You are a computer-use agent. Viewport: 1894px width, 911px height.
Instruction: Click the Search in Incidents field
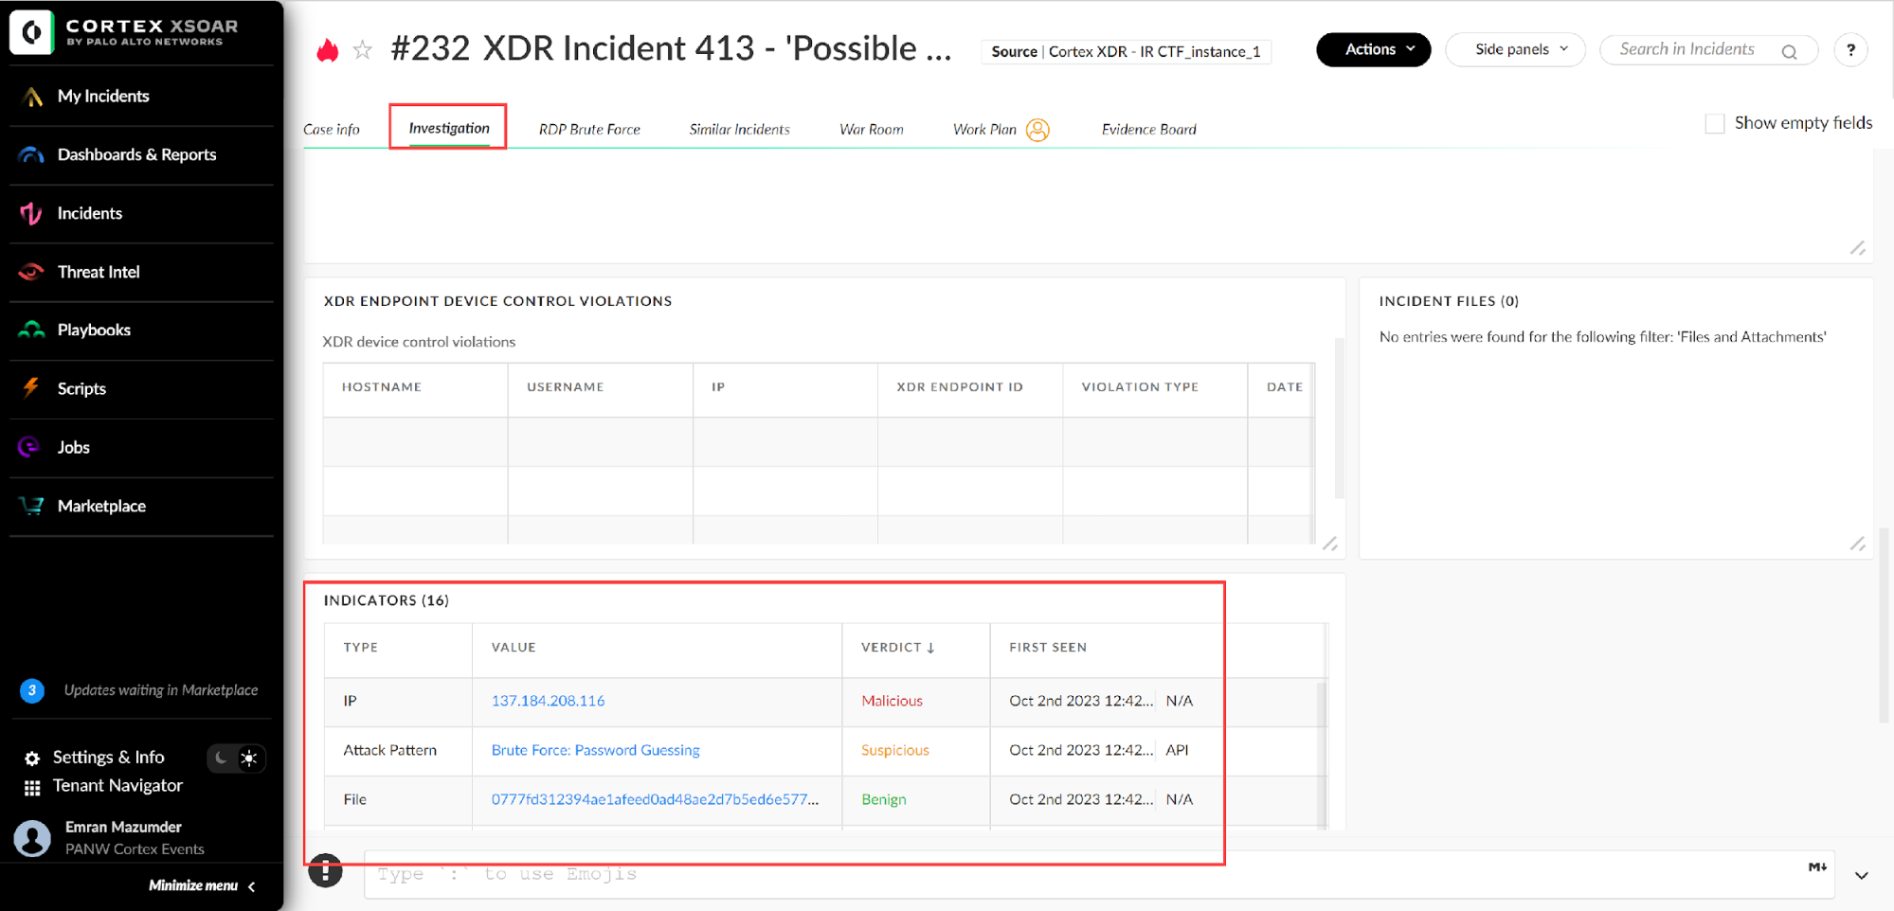(1687, 50)
